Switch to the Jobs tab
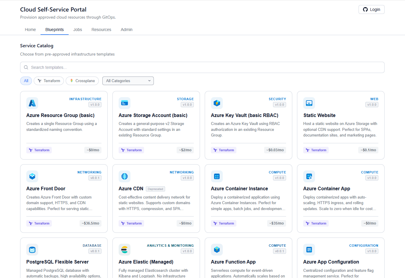This screenshot has width=405, height=278. pos(78,30)
